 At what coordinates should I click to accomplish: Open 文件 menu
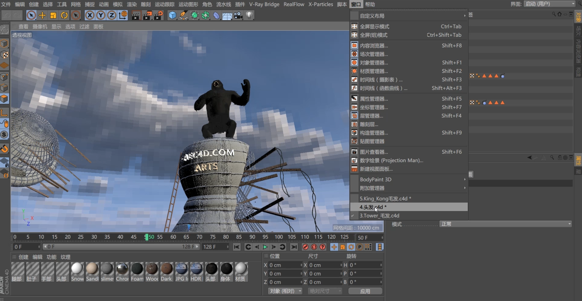(6, 4)
